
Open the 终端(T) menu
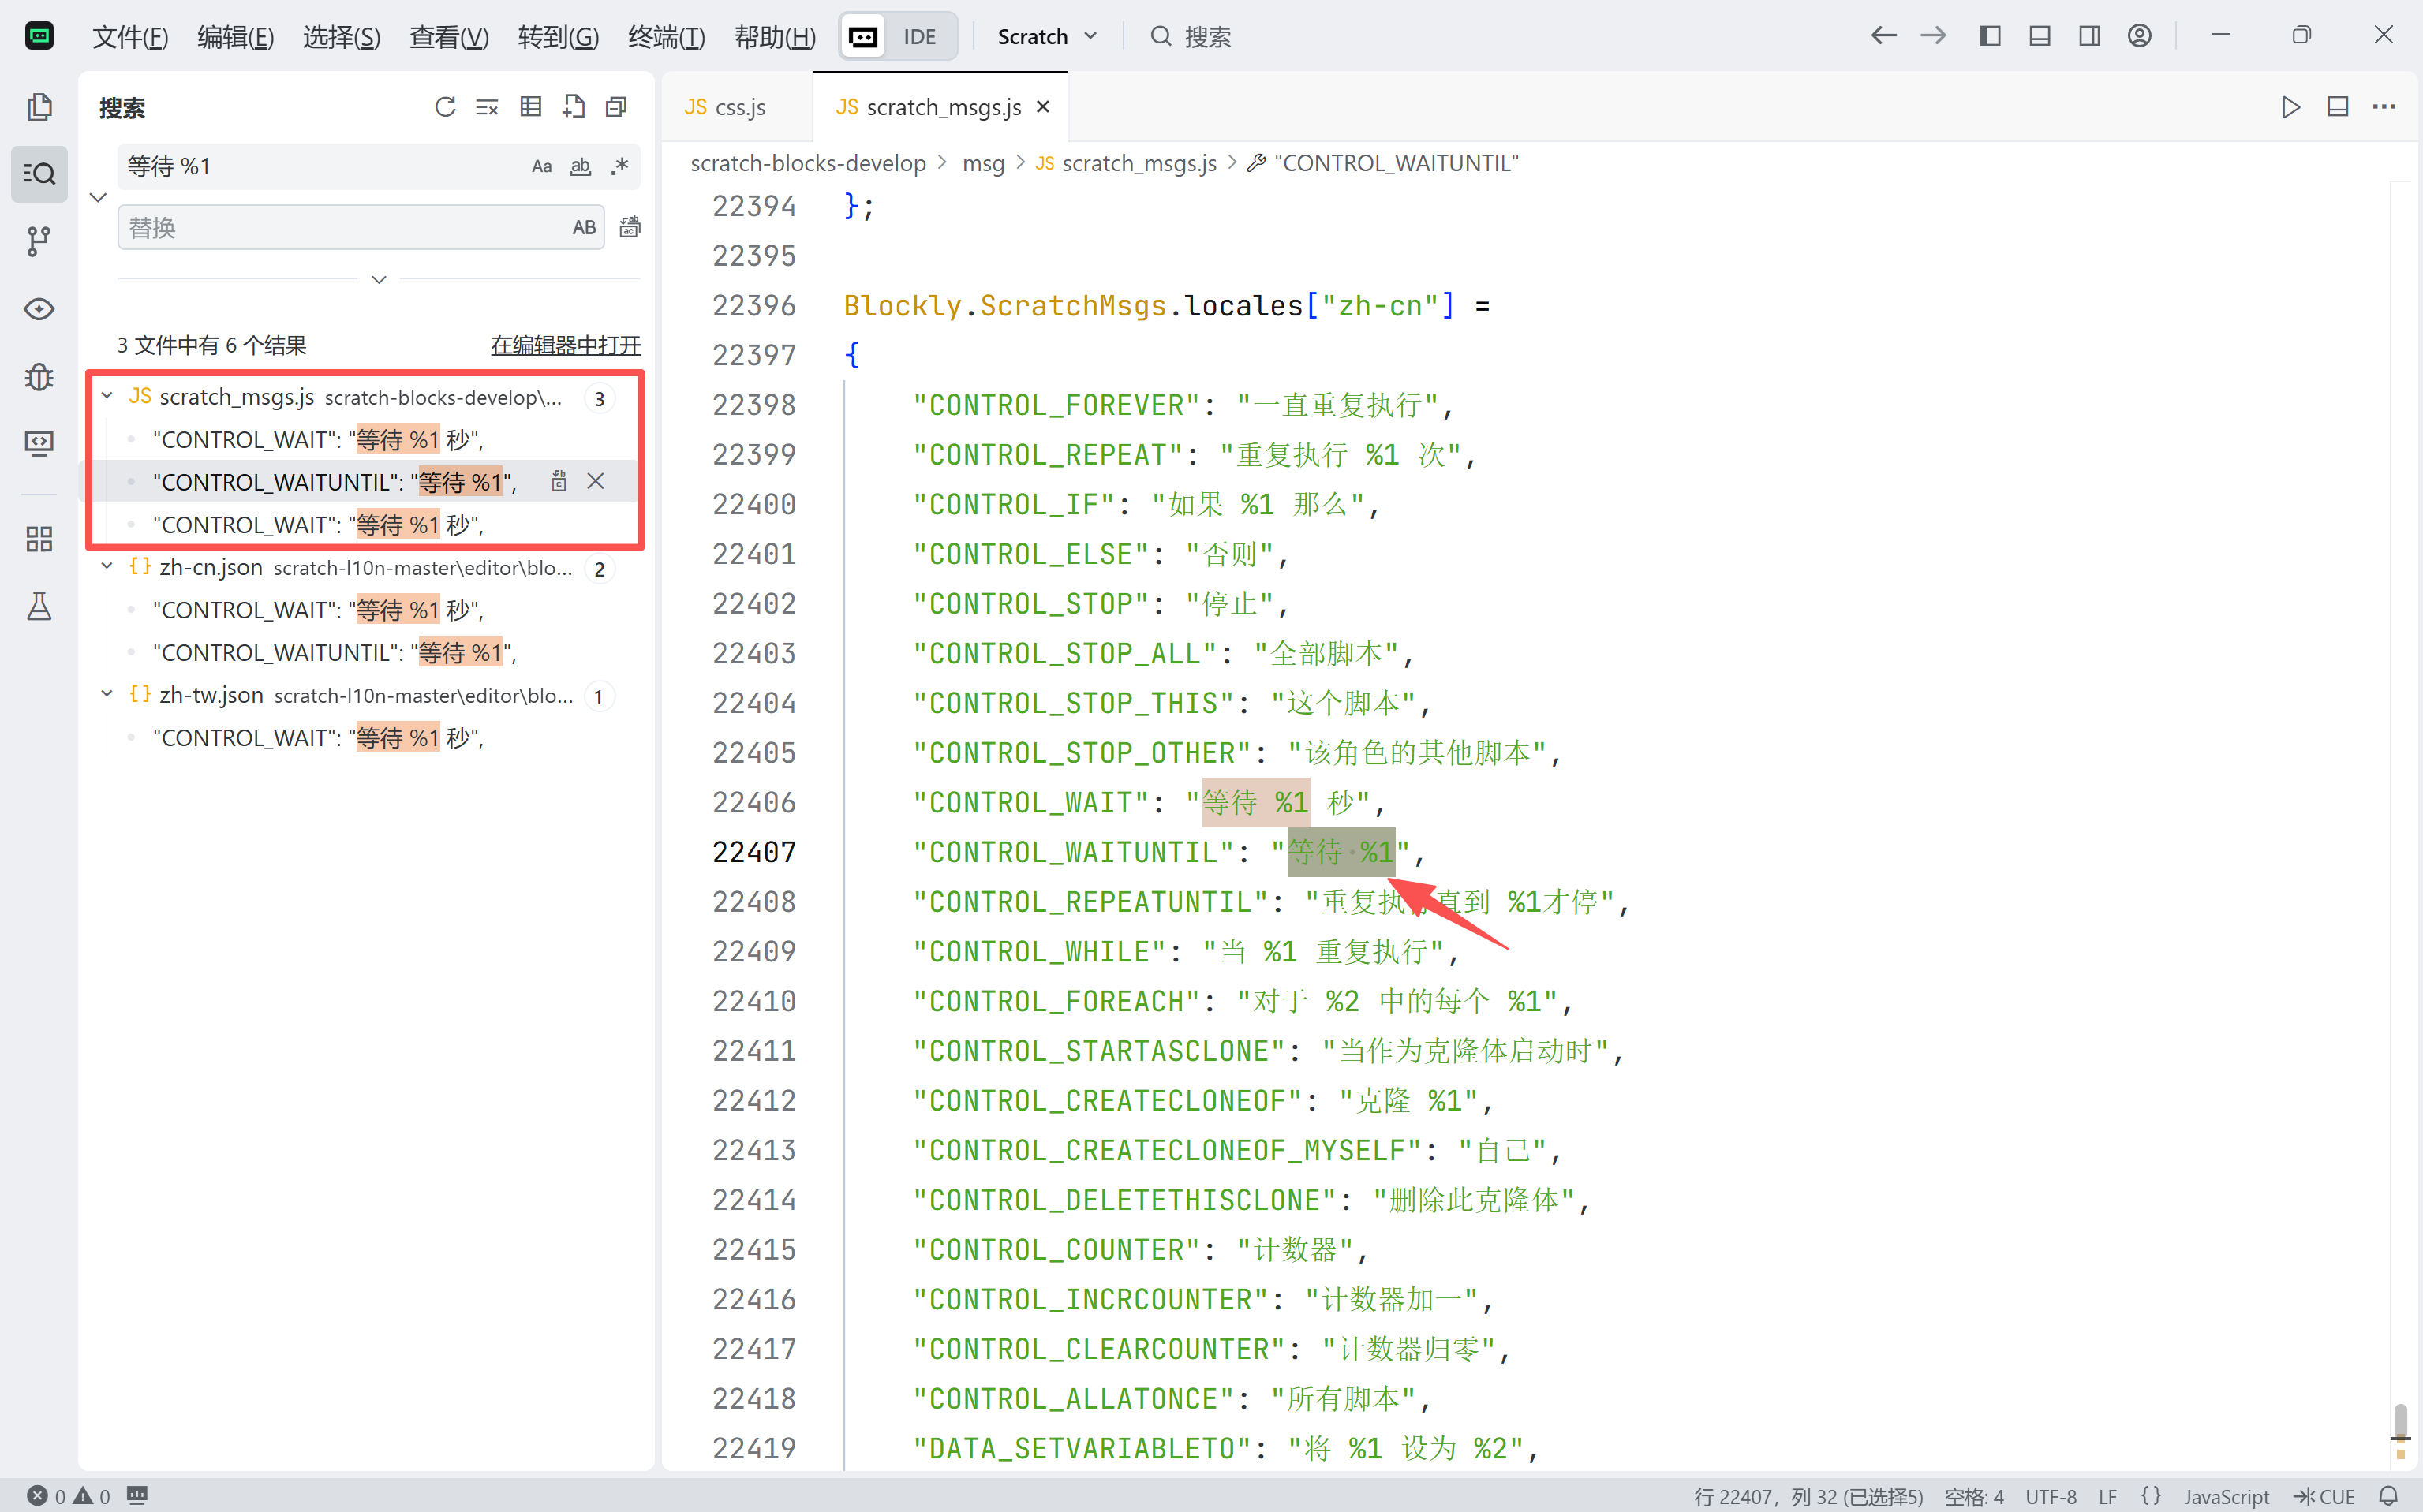point(666,37)
